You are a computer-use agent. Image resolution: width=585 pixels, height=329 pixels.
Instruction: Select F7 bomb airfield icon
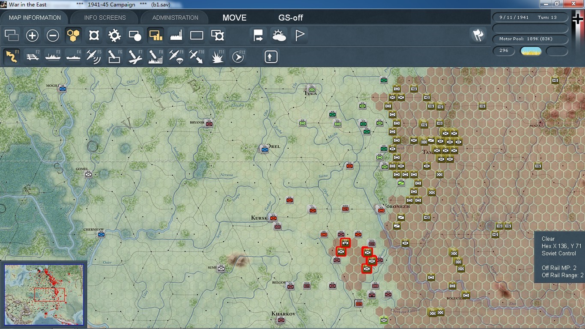tap(135, 57)
